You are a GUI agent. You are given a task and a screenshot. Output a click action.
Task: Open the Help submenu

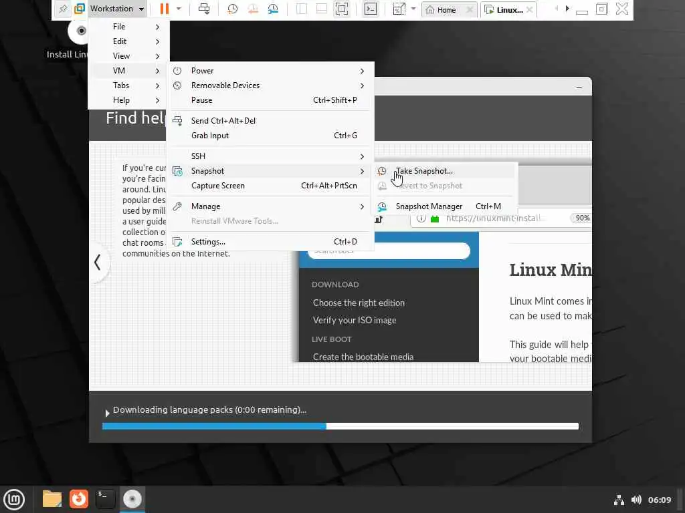click(x=128, y=100)
